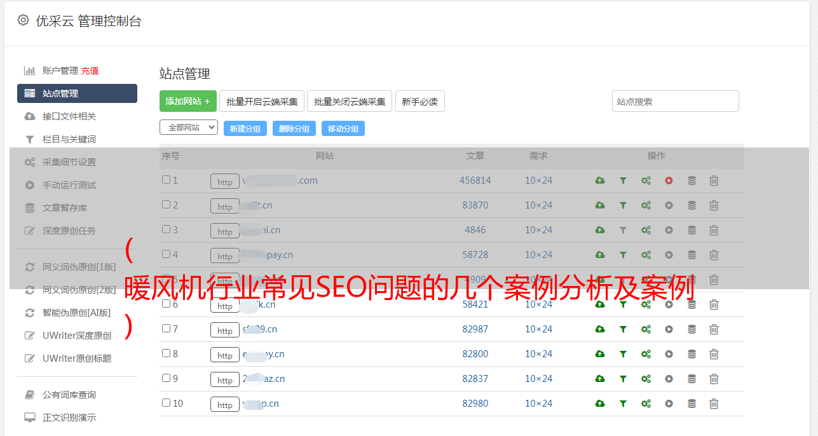The height and width of the screenshot is (436, 818).
Task: Click 批量关闭云端采集 button
Action: coord(350,101)
